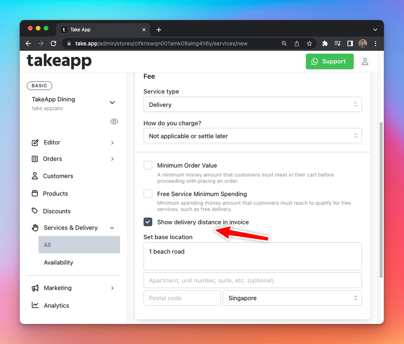Image resolution: width=404 pixels, height=344 pixels.
Task: Enable Free Service Minimum Spending checkbox
Action: [x=148, y=194]
